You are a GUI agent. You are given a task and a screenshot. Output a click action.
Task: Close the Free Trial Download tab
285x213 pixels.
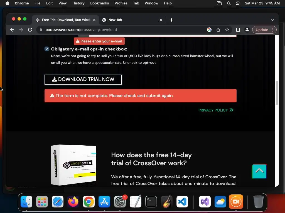tap(94, 20)
